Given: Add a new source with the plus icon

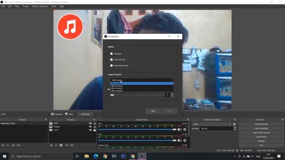Looking at the screenshot, I should pyautogui.click(x=51, y=145).
